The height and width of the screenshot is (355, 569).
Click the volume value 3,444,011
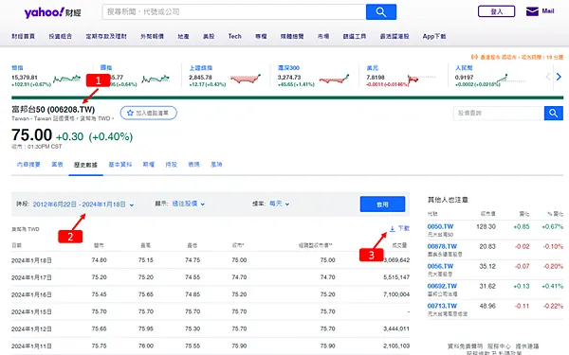click(396, 328)
